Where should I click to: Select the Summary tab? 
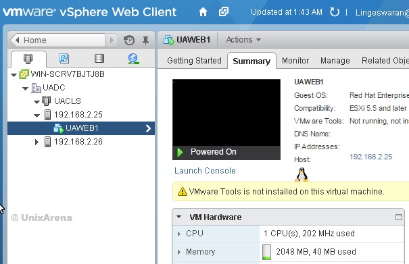pyautogui.click(x=251, y=61)
